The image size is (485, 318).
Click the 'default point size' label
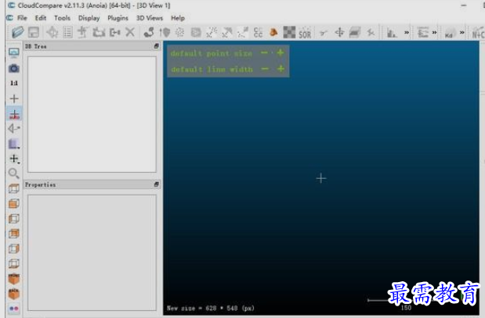pyautogui.click(x=212, y=53)
